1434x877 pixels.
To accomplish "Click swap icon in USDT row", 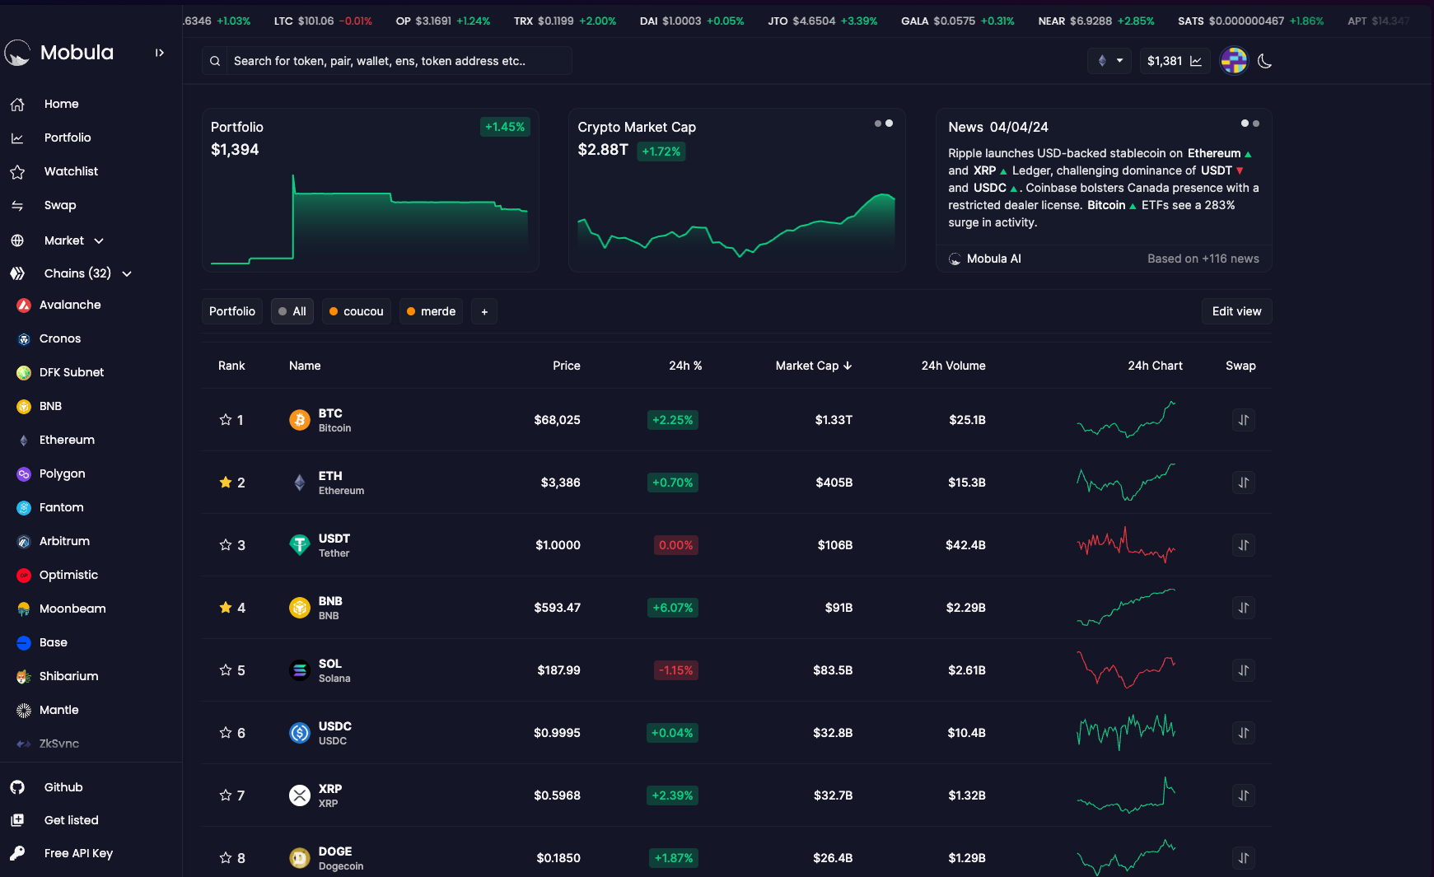I will (x=1244, y=545).
